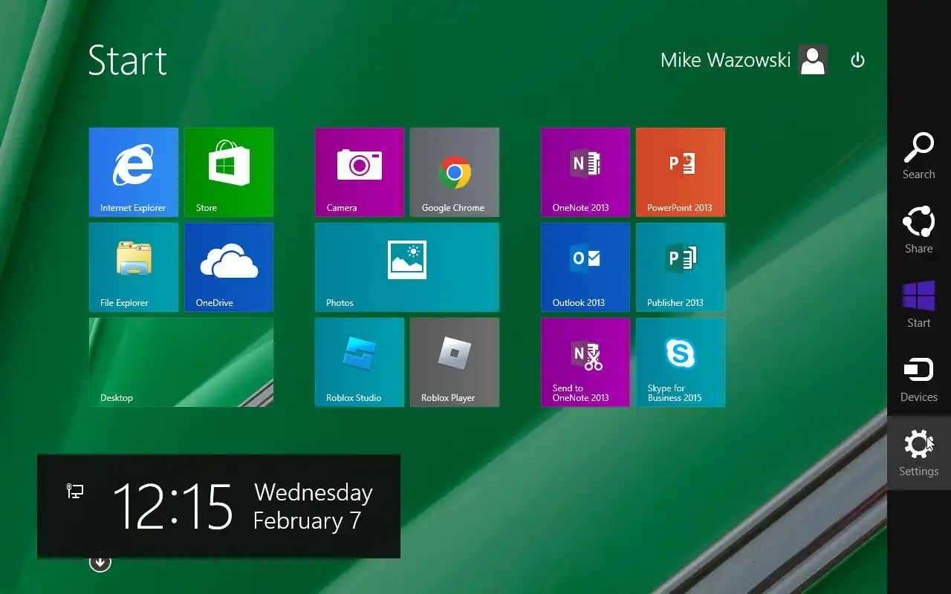Click the power options button

pyautogui.click(x=857, y=60)
